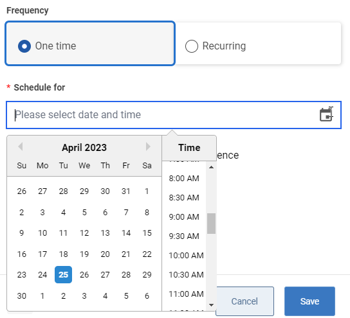The height and width of the screenshot is (318, 350).
Task: Focus the Schedule for date input
Action: (x=174, y=115)
